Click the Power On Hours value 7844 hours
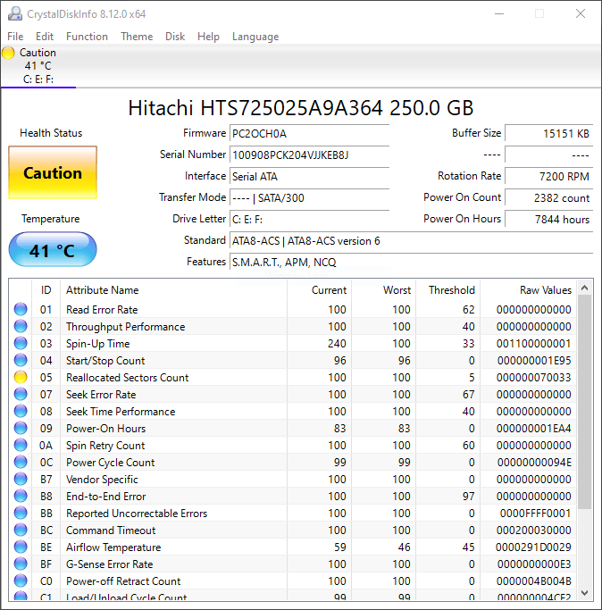The image size is (602, 610). (548, 220)
